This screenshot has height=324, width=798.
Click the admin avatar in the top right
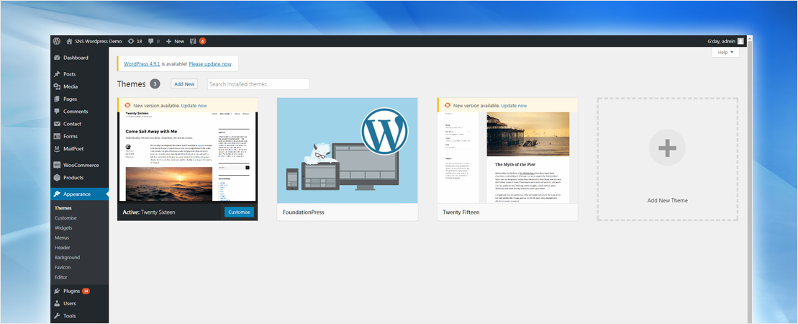(740, 41)
